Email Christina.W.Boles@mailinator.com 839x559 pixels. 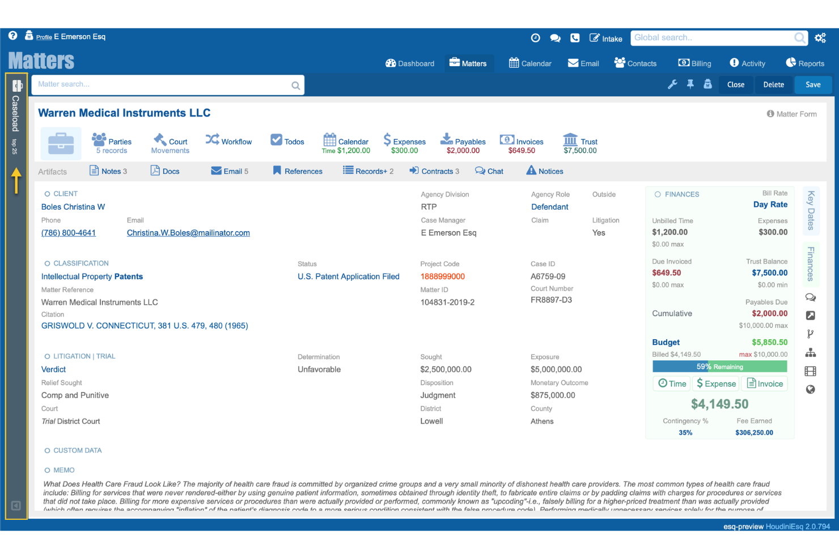pyautogui.click(x=188, y=233)
